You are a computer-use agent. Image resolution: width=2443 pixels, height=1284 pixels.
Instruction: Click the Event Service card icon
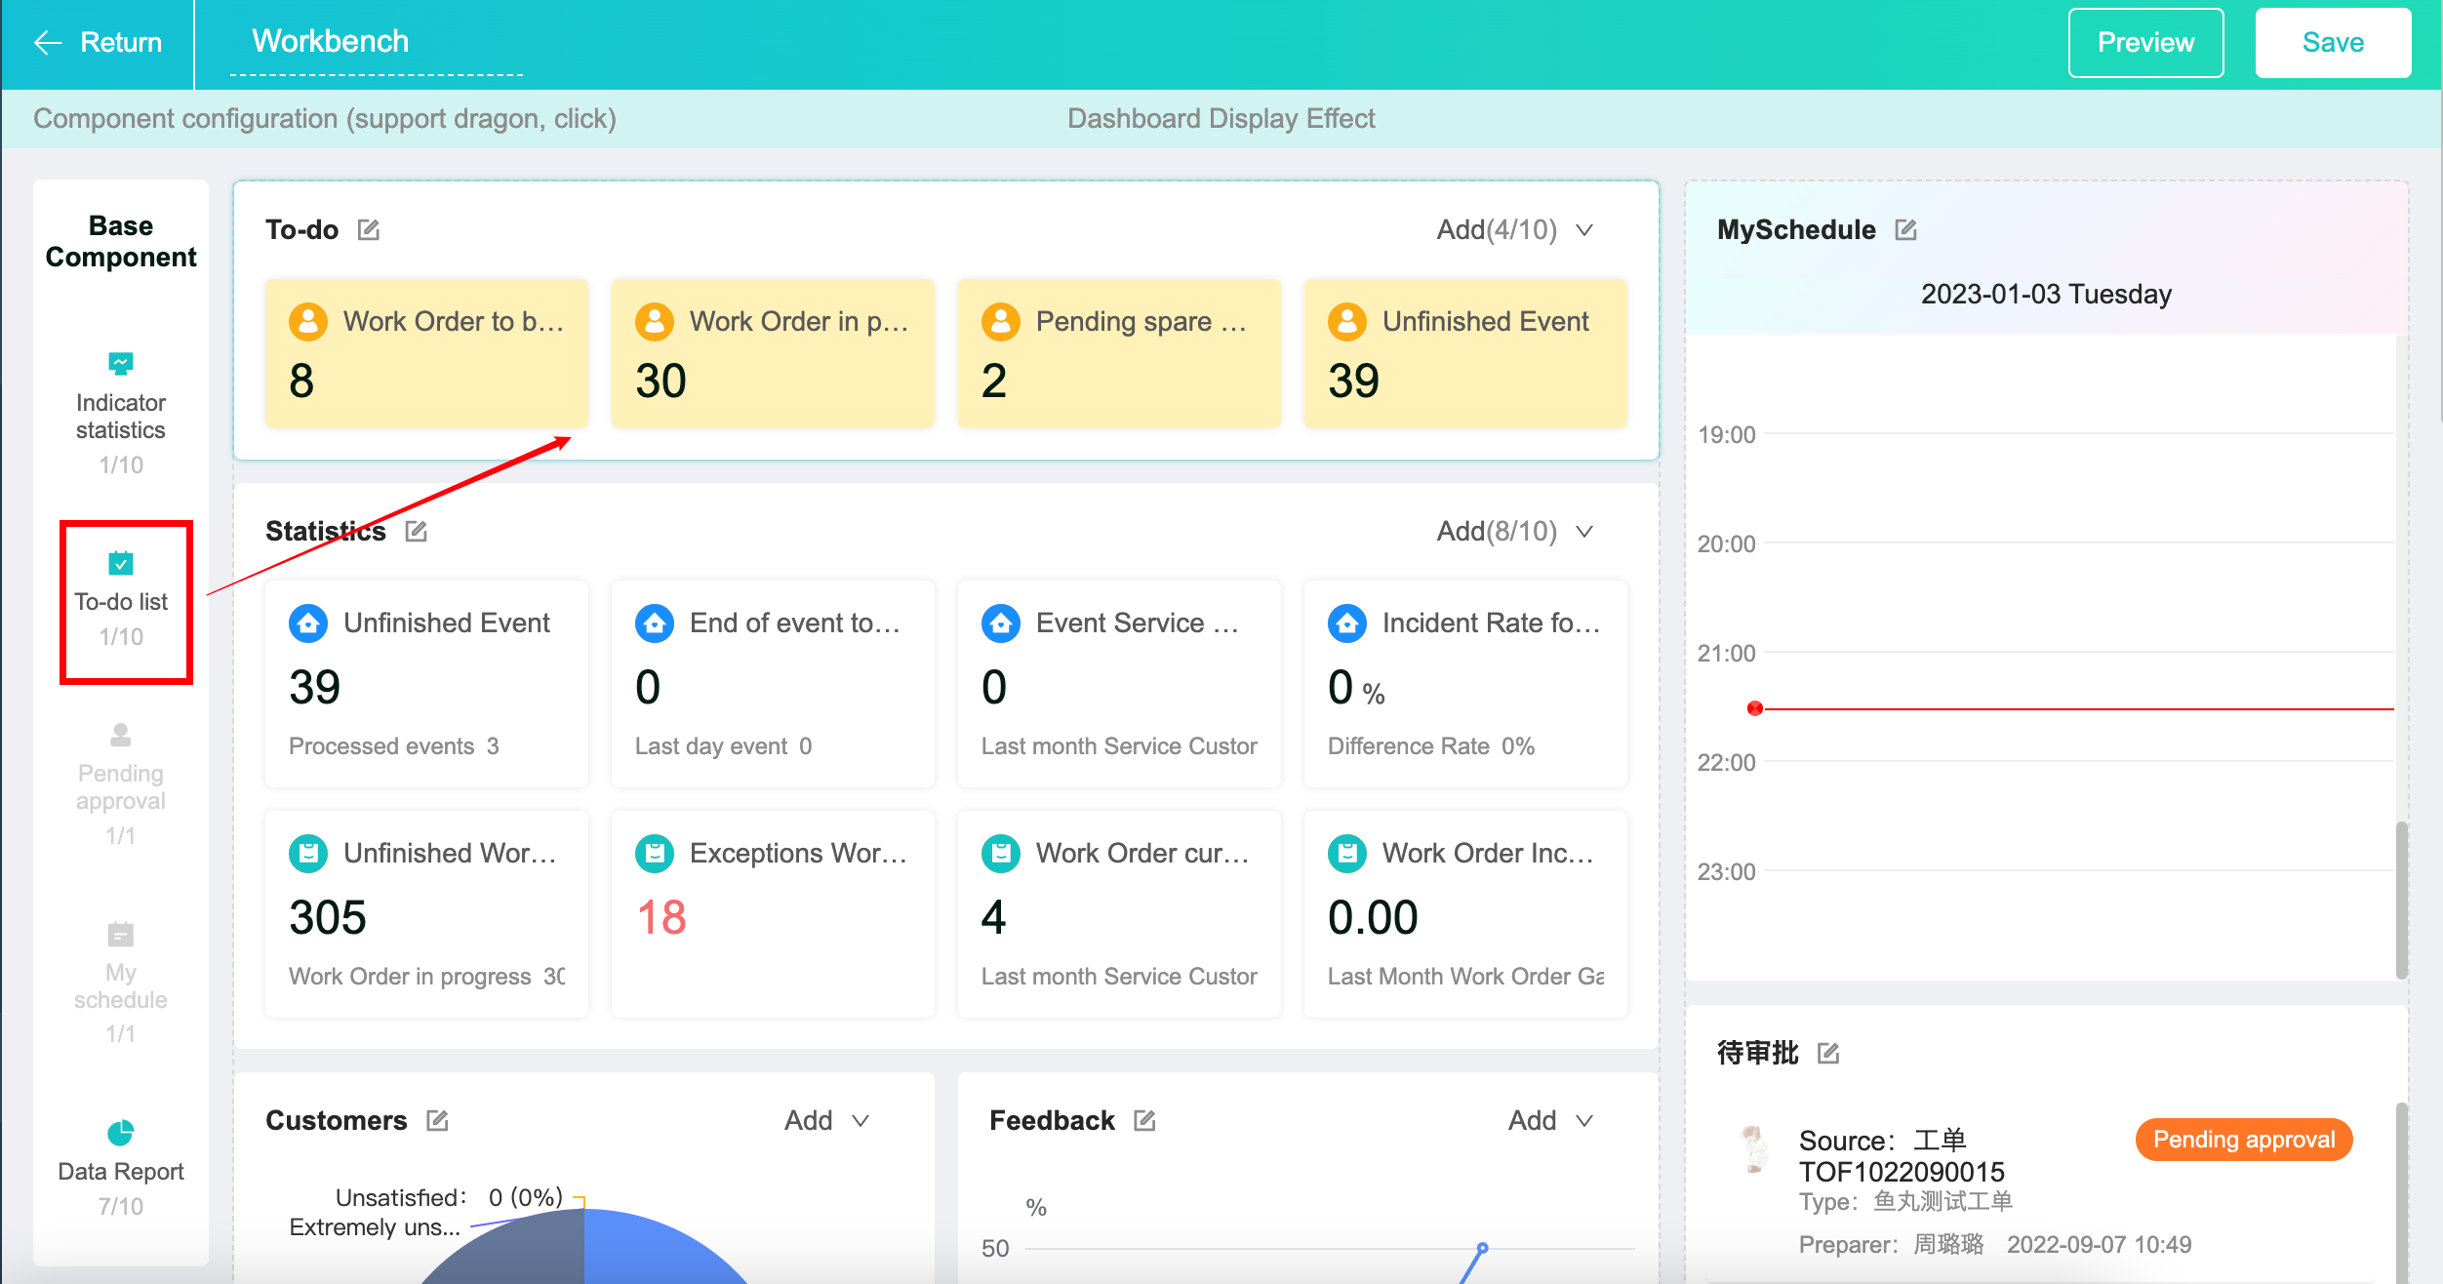coord(1001,623)
